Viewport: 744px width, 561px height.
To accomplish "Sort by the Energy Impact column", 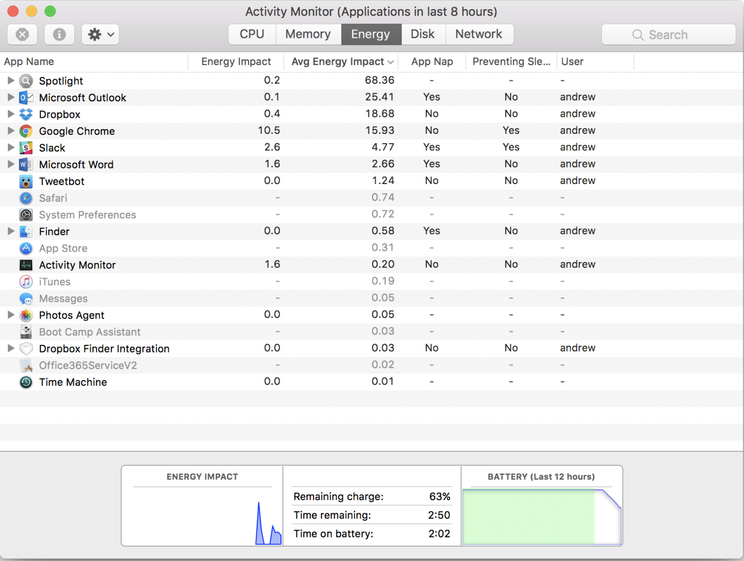I will tap(236, 62).
